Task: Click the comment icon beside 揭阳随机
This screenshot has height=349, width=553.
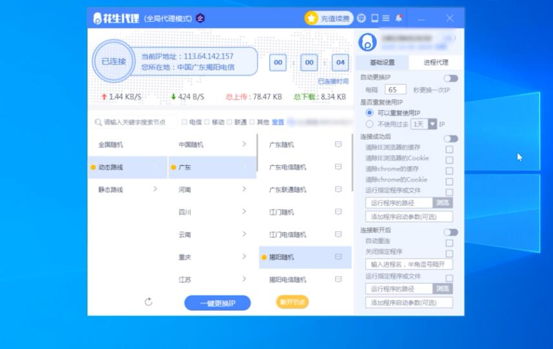Action: click(338, 257)
